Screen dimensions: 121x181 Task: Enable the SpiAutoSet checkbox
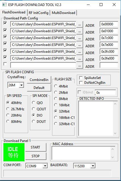coord(81,78)
